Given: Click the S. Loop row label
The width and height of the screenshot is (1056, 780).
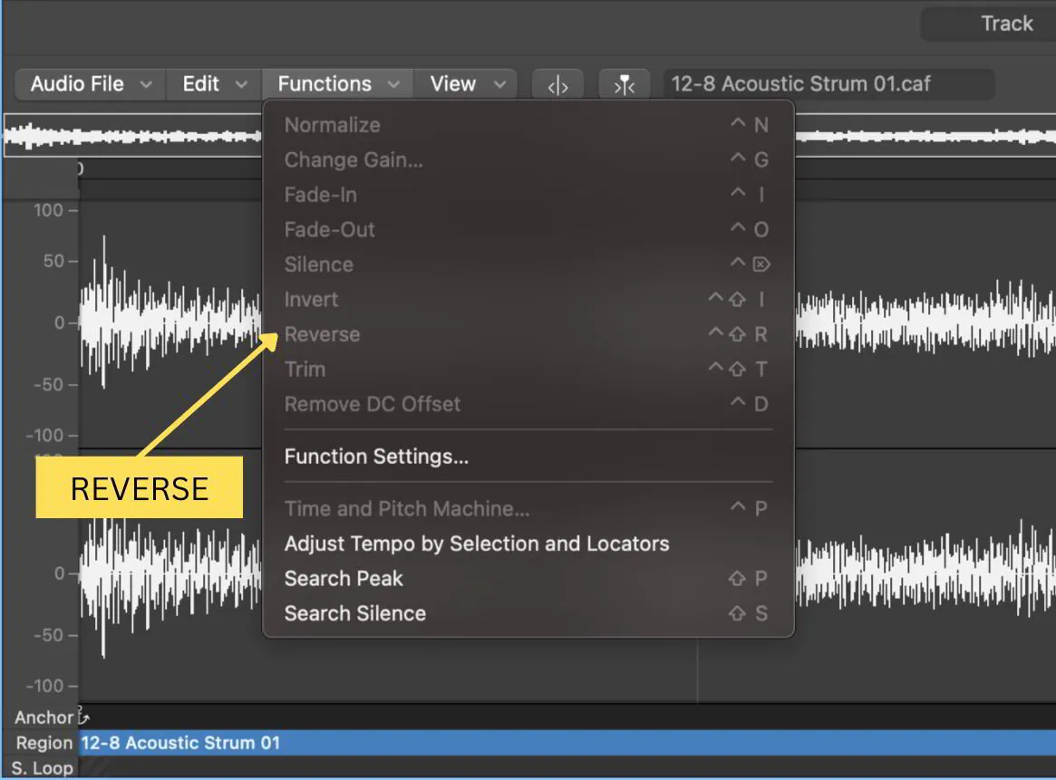Looking at the screenshot, I should click(40, 767).
